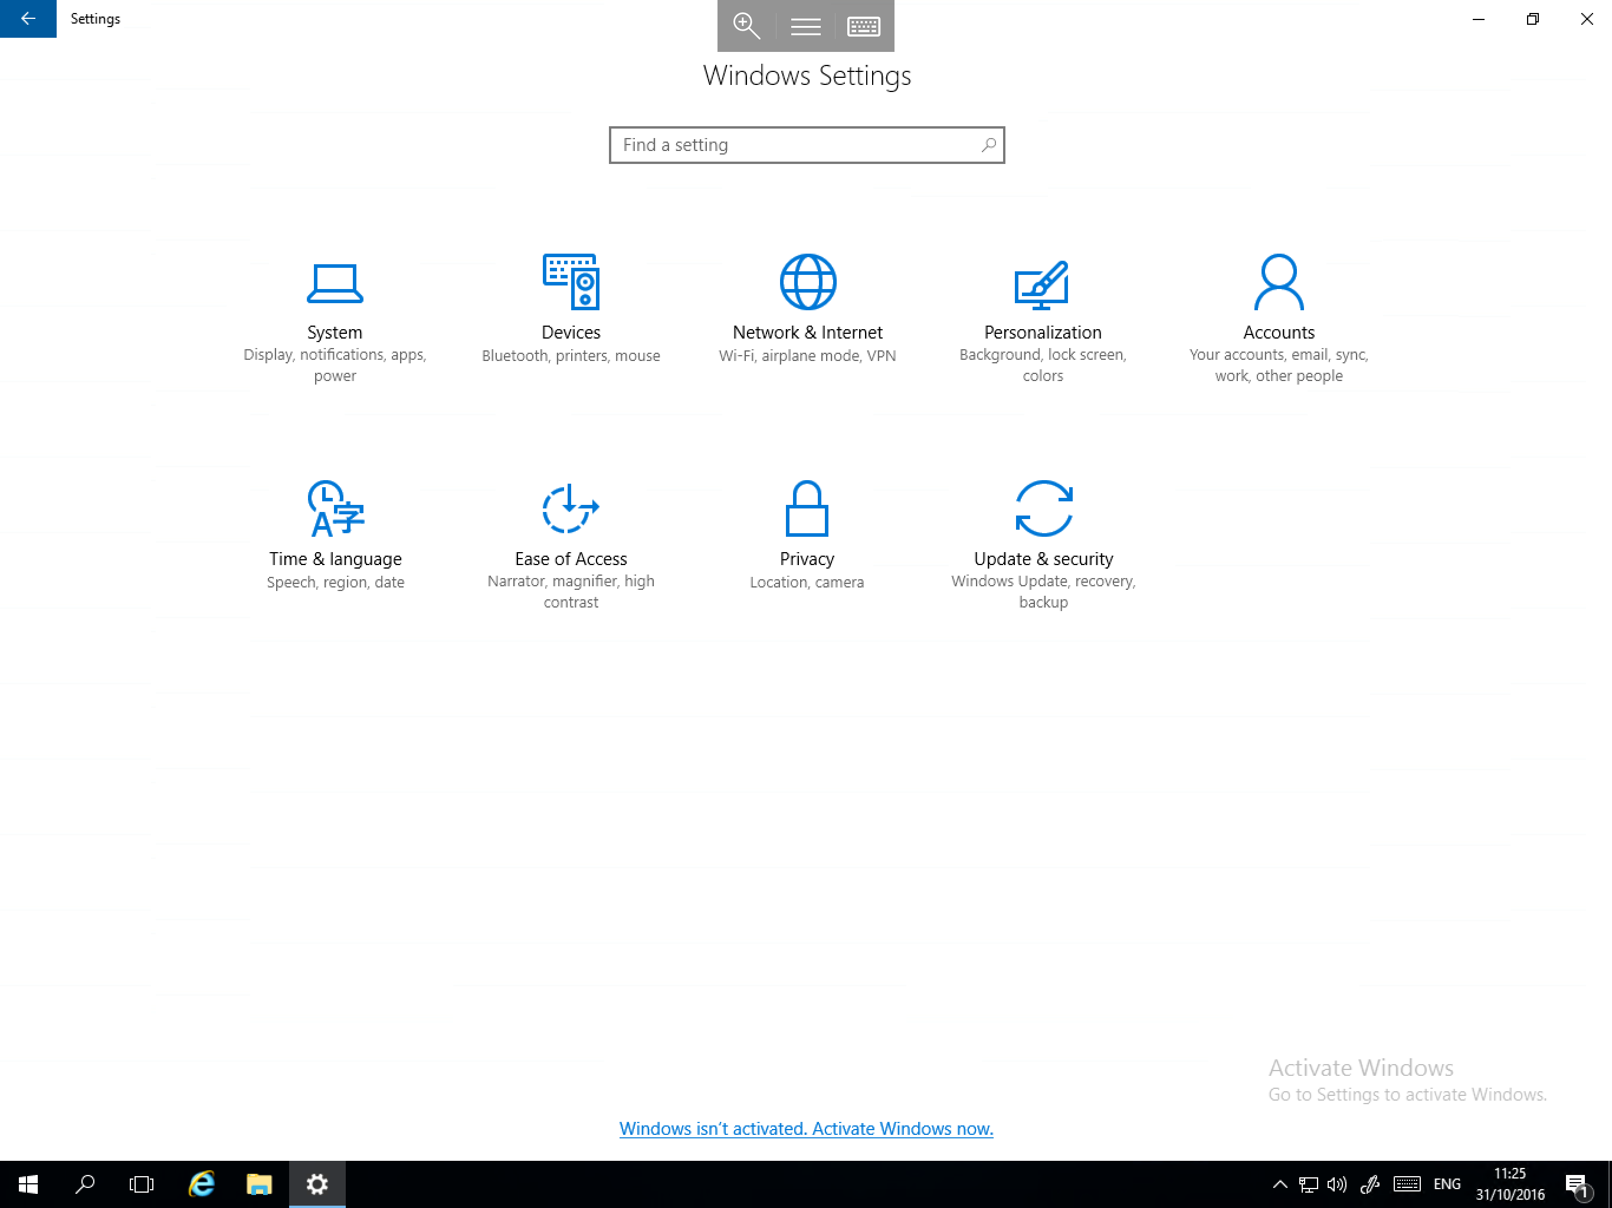This screenshot has height=1208, width=1612.
Task: Click the search icon in Find a setting
Action: [988, 145]
